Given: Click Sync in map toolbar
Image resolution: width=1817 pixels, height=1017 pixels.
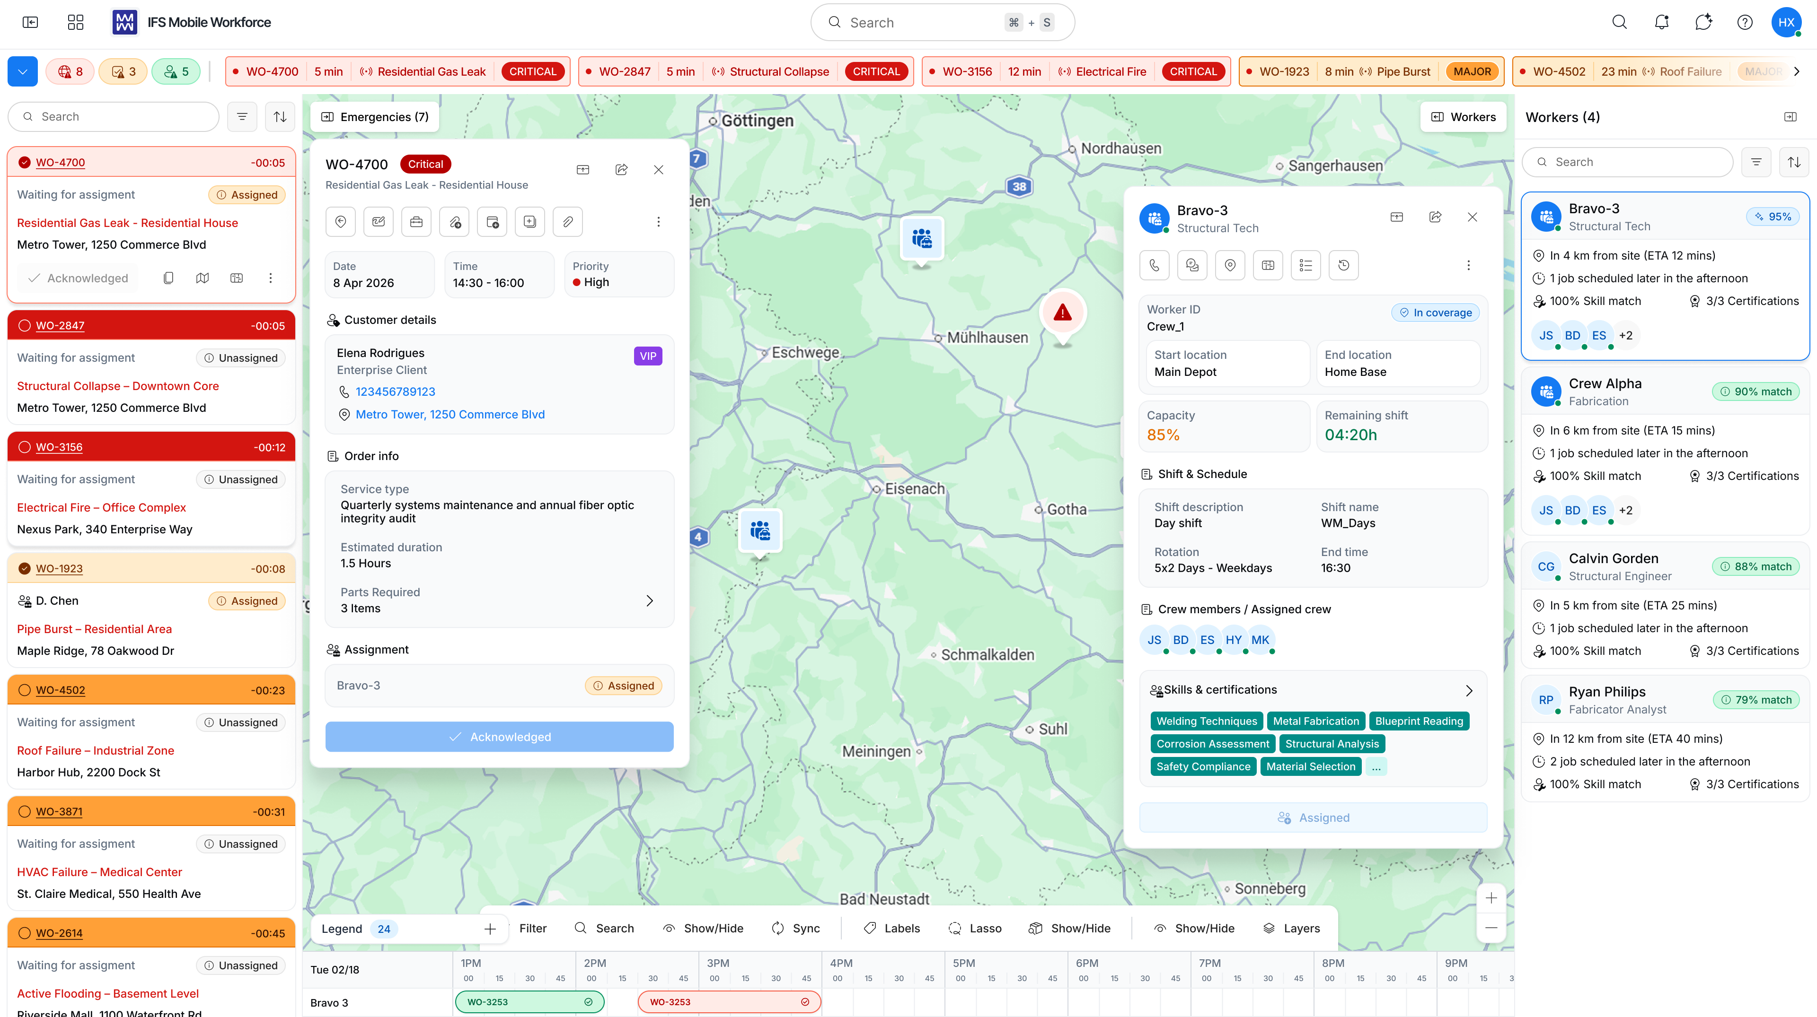Looking at the screenshot, I should click(x=795, y=928).
